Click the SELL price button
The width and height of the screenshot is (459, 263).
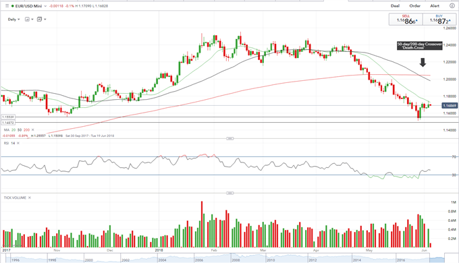point(406,20)
